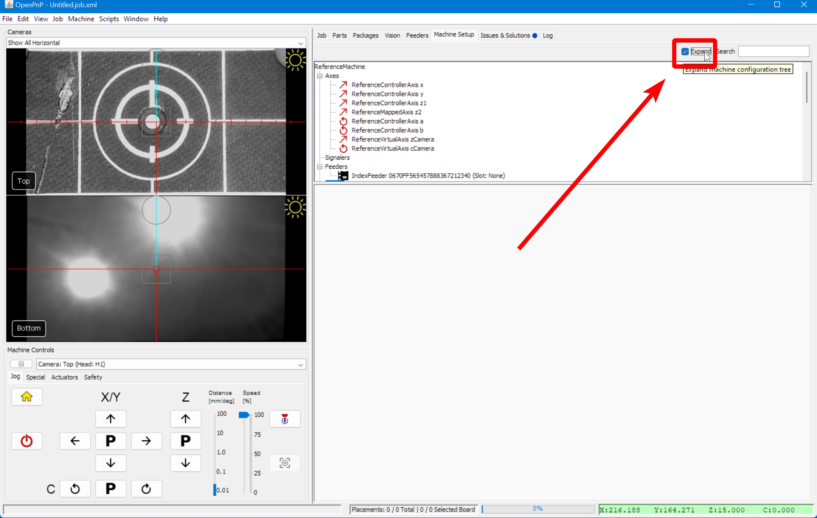Toggle top camera light sun icon

point(295,61)
